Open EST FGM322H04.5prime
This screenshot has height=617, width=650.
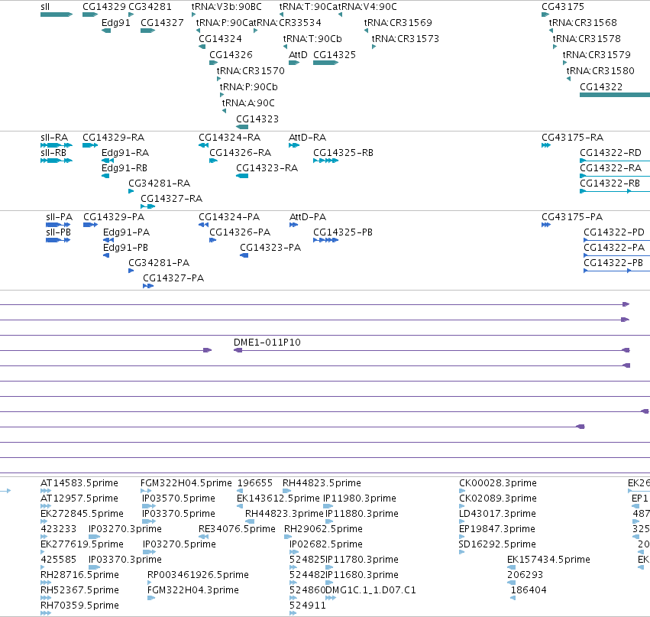click(145, 491)
